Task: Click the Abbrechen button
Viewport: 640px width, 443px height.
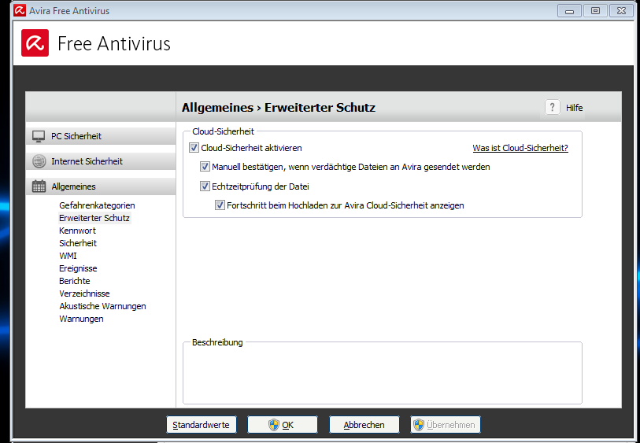Action: pos(364,425)
